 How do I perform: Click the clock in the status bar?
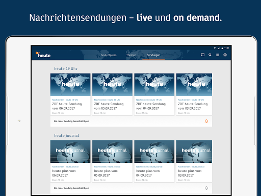[227, 48]
